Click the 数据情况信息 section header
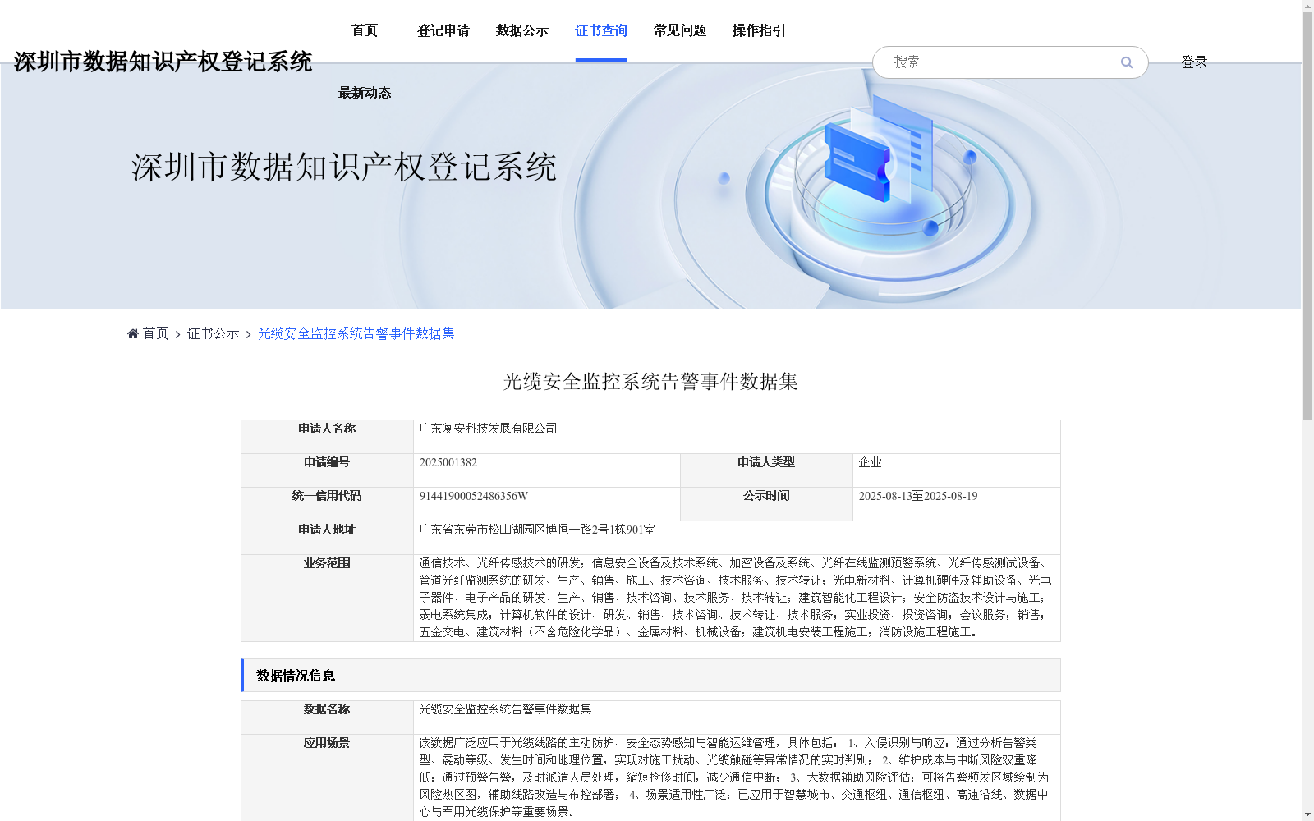The width and height of the screenshot is (1314, 821). 650,675
